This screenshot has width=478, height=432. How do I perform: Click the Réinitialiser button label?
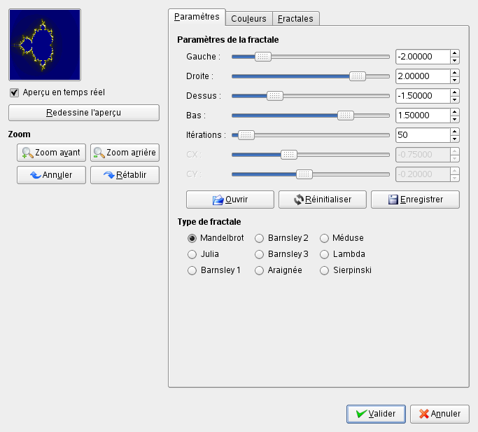pos(328,200)
